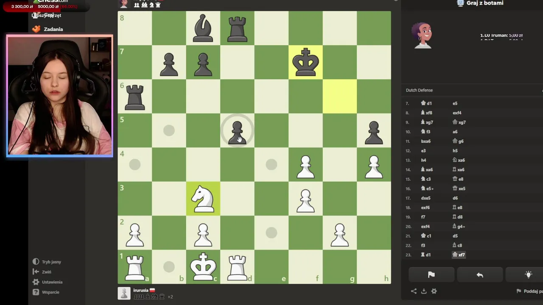Image resolution: width=543 pixels, height=305 pixels.
Task: Click the black pawn on d5
Action: (x=237, y=132)
